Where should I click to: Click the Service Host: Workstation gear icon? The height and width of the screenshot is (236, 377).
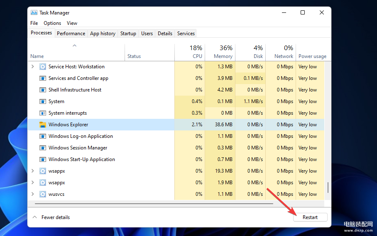tap(43, 67)
